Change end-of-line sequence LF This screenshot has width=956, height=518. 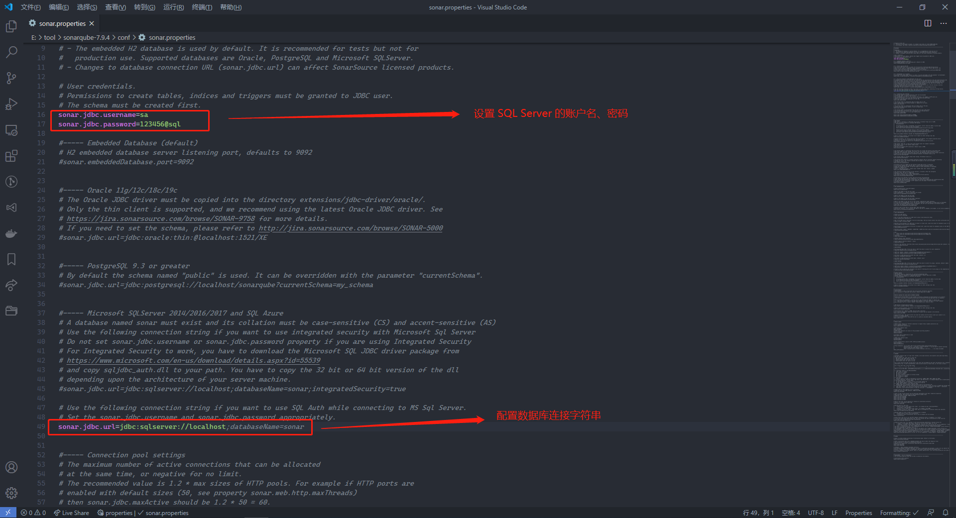(x=835, y=513)
